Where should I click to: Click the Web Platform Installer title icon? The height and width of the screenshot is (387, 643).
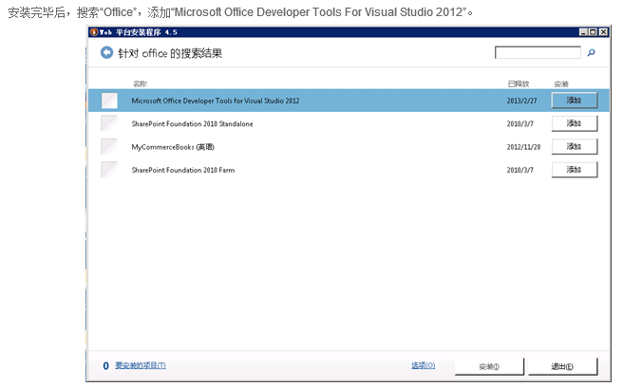coord(94,32)
